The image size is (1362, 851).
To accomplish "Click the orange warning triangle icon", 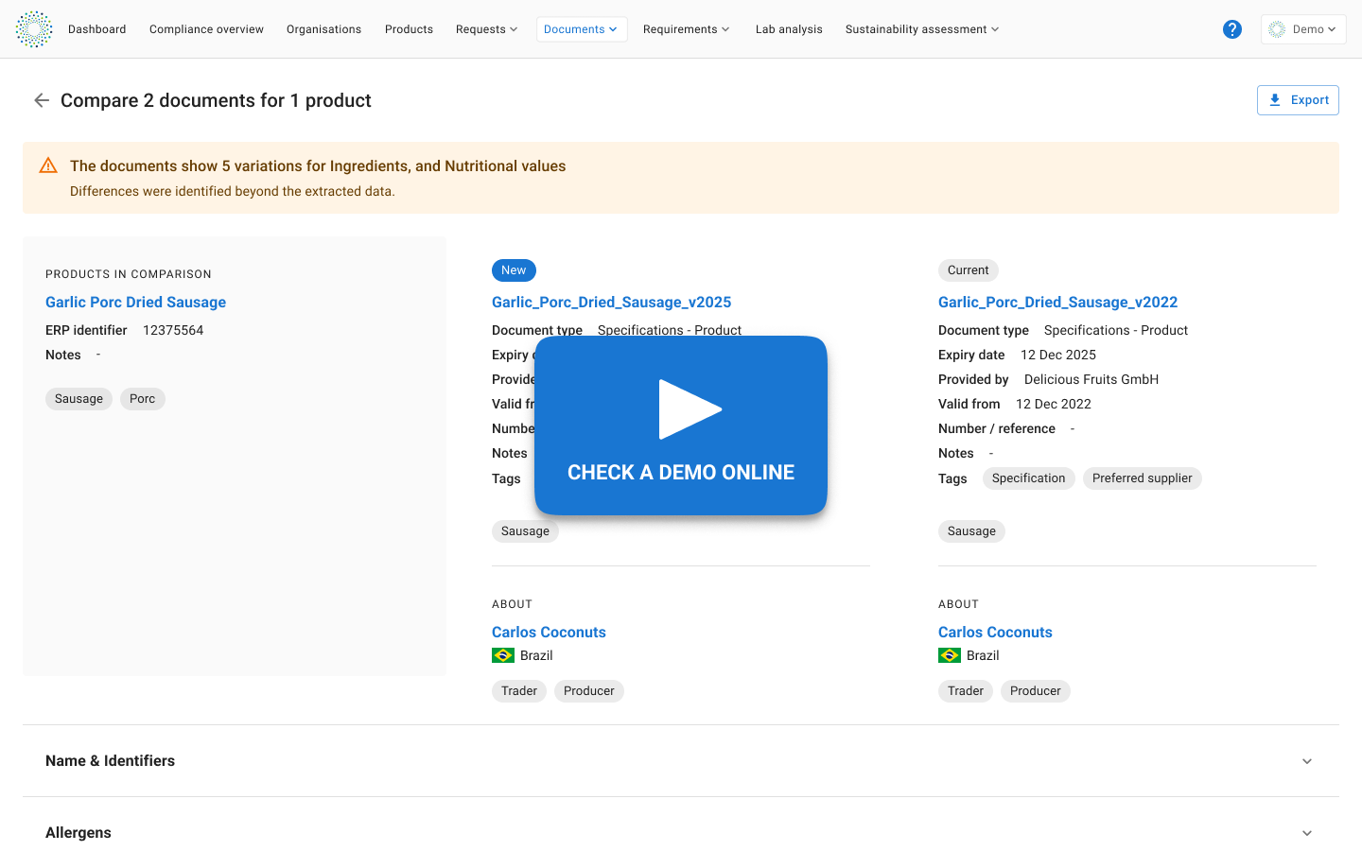I will point(48,166).
